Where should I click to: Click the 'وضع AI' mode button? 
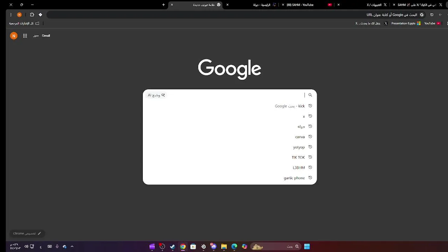coord(156,95)
